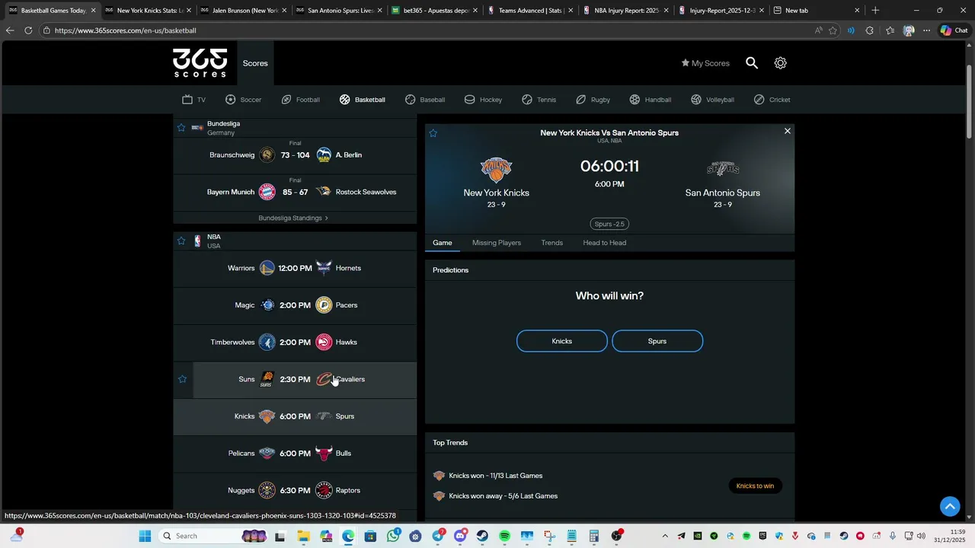Click the Rostock Seawolves team logo
Image resolution: width=975 pixels, height=548 pixels.
point(324,192)
